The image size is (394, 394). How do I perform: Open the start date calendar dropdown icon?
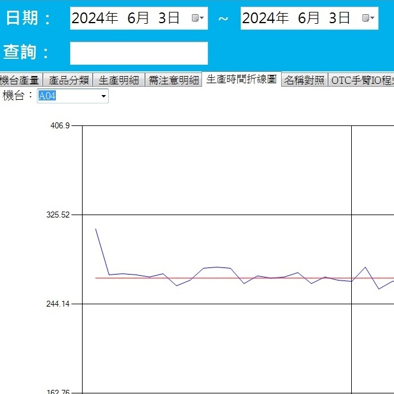click(198, 18)
